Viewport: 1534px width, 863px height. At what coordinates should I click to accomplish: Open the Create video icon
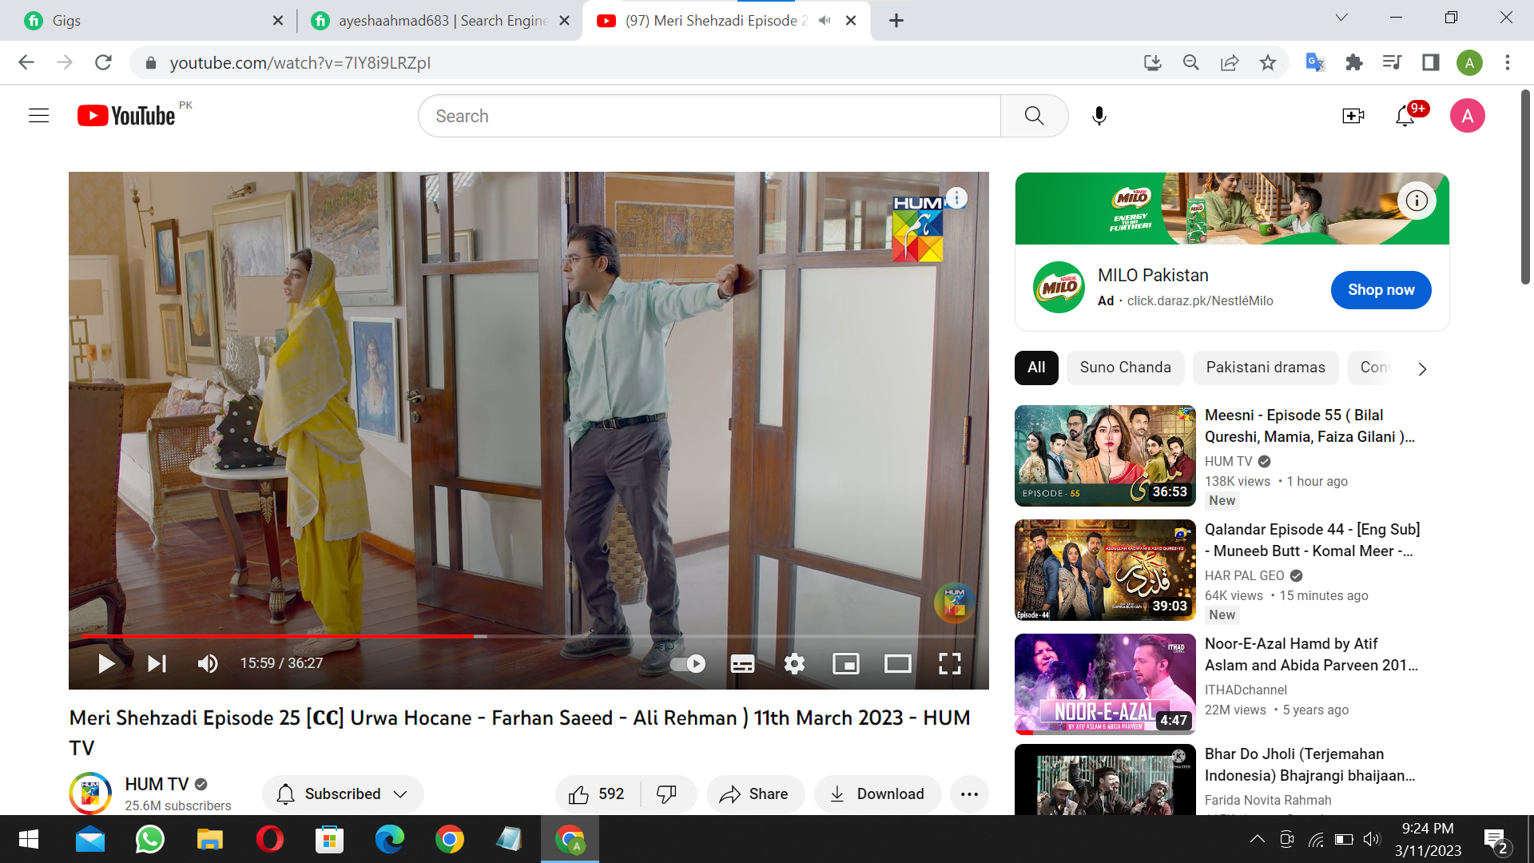click(x=1353, y=116)
